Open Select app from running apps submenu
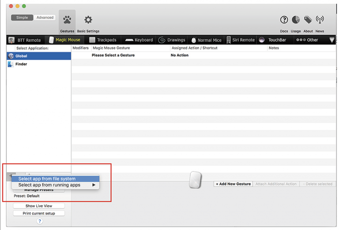The height and width of the screenshot is (230, 339). point(56,185)
